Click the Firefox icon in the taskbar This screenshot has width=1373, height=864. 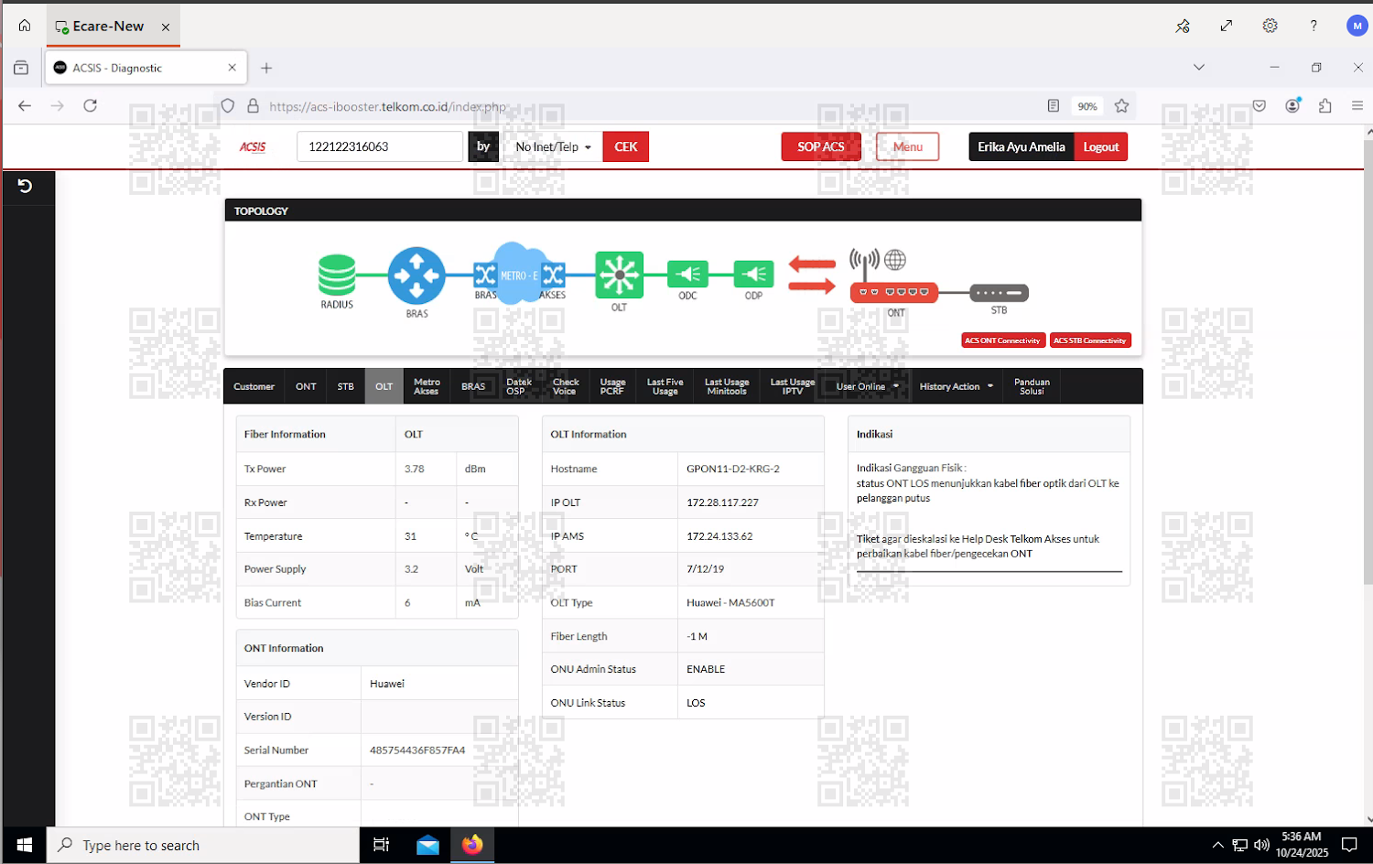click(x=472, y=845)
